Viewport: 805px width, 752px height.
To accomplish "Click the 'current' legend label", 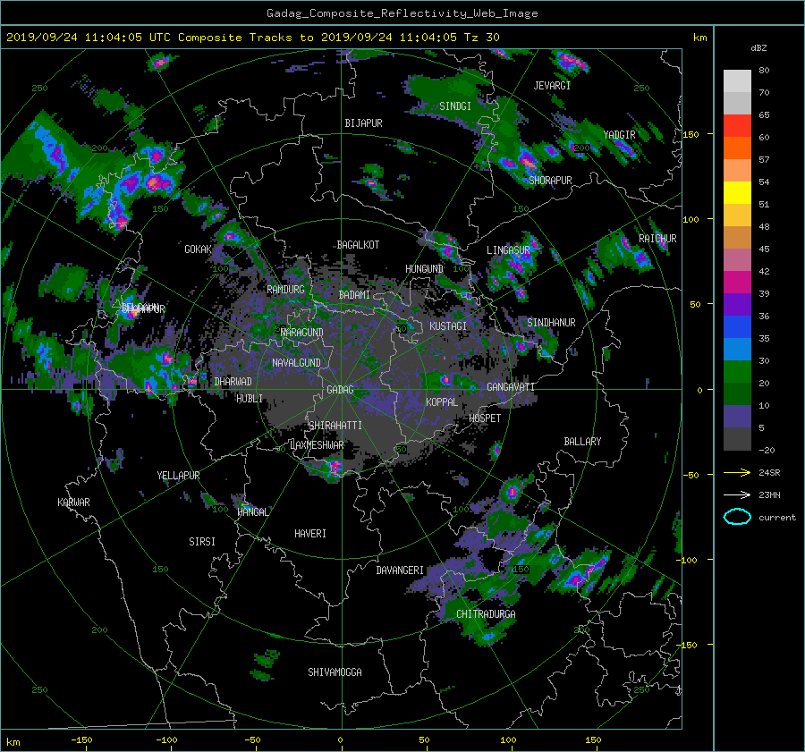I will pyautogui.click(x=776, y=518).
